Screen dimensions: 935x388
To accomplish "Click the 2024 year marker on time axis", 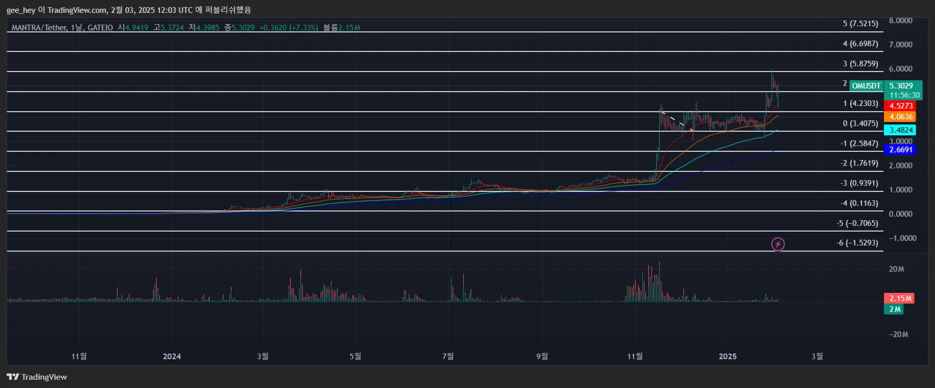I will click(x=172, y=357).
